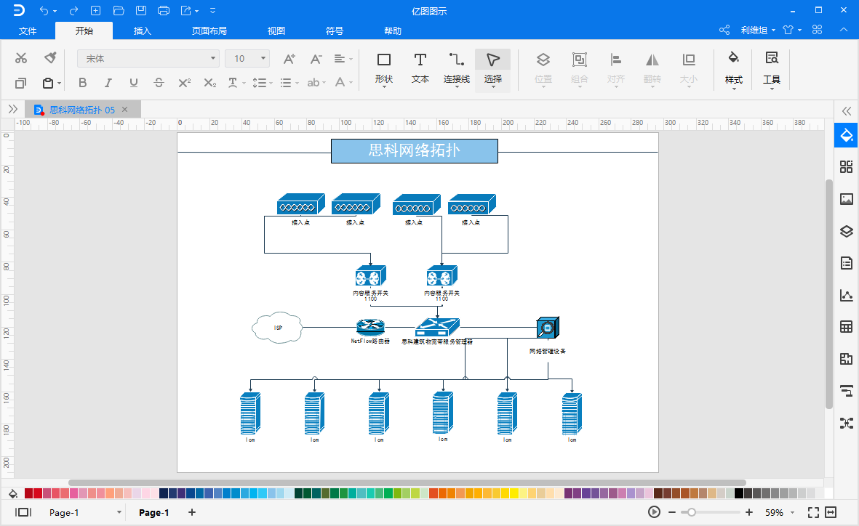This screenshot has height=526, width=859.
Task: Open the chart panel in right sidebar
Action: [847, 296]
